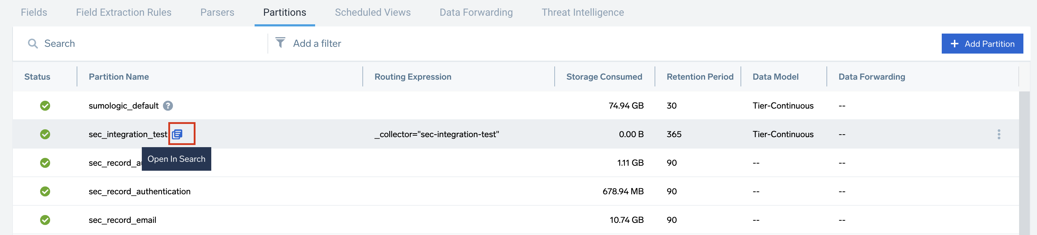Click the Add Partition button

pyautogui.click(x=982, y=44)
